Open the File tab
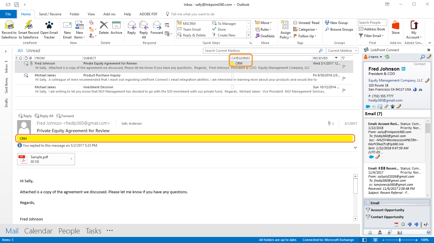Image resolution: width=434 pixels, height=243 pixels. click(x=8, y=14)
